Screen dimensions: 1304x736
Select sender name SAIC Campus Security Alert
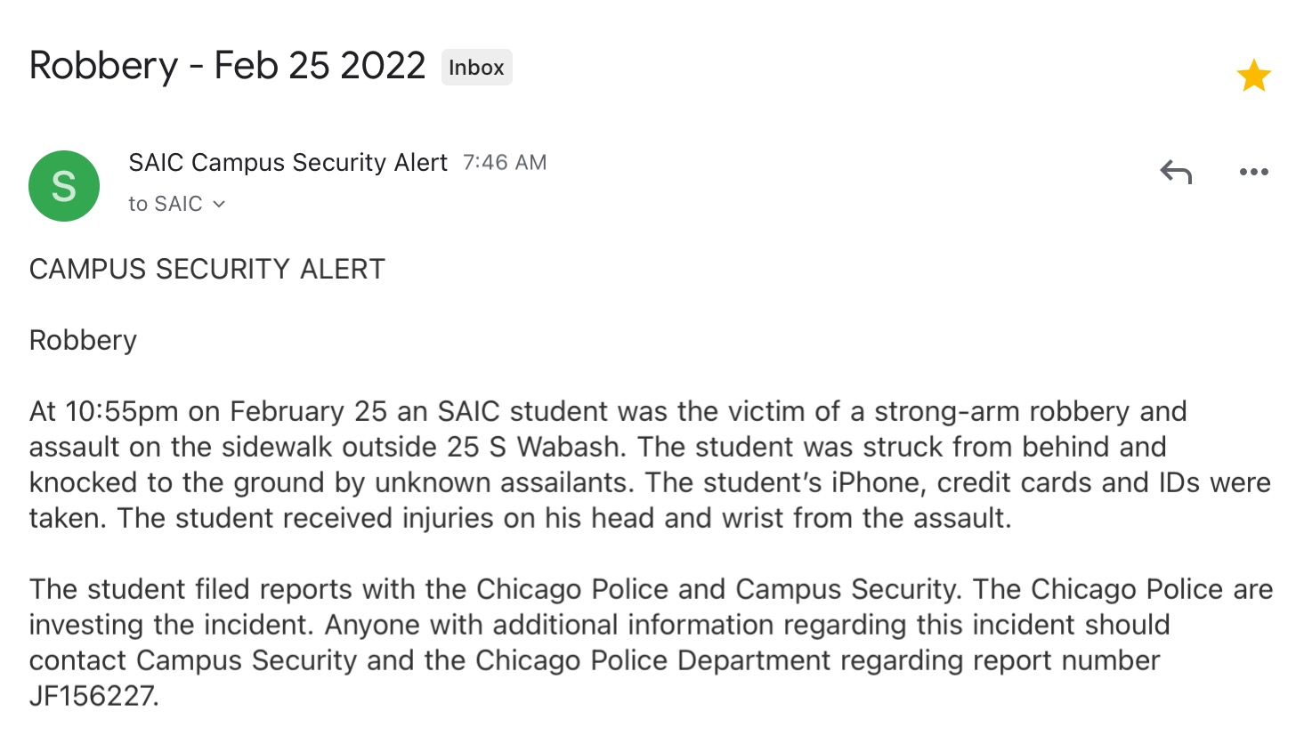(x=288, y=162)
